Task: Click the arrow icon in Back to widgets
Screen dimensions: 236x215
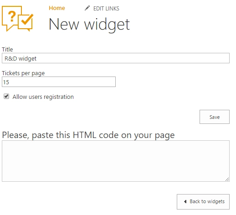Action: 185,201
